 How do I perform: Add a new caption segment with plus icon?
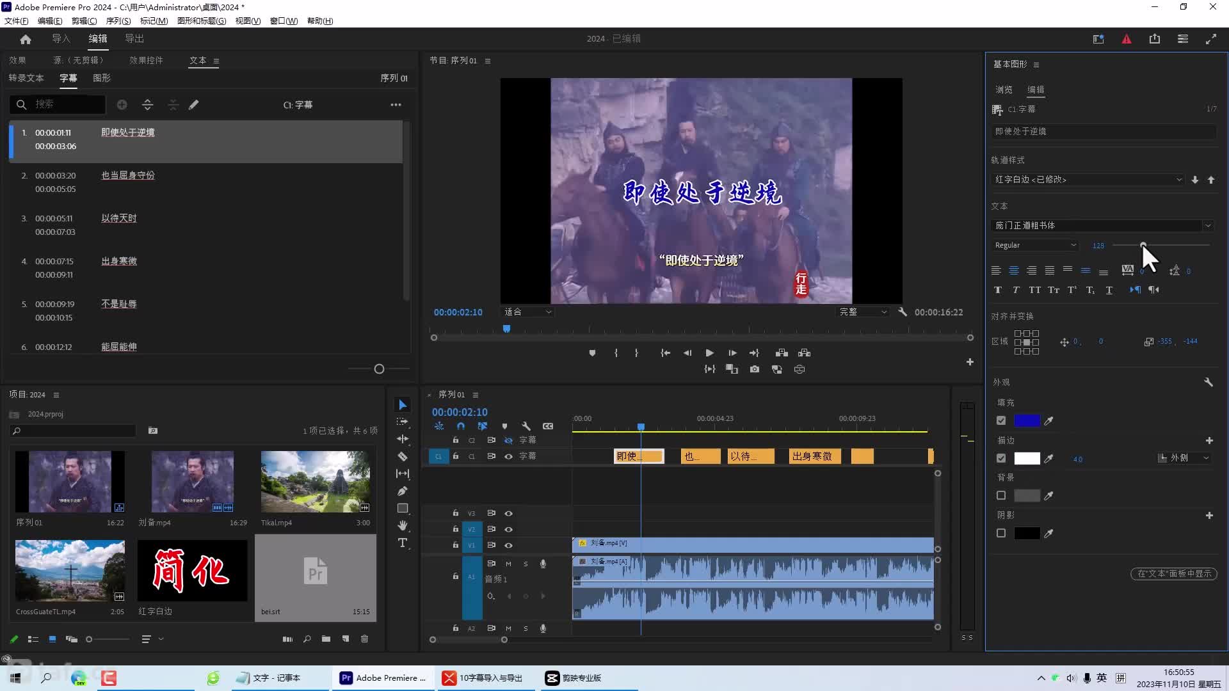click(x=122, y=104)
